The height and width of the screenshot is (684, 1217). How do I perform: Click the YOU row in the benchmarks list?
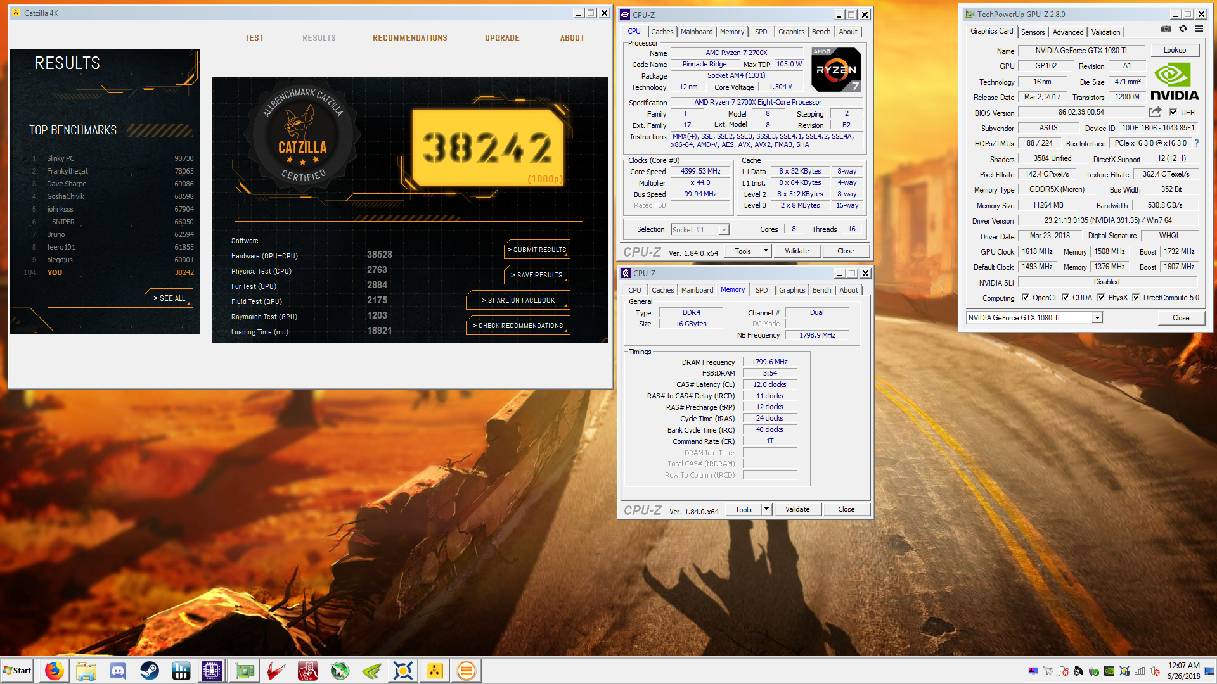(108, 272)
